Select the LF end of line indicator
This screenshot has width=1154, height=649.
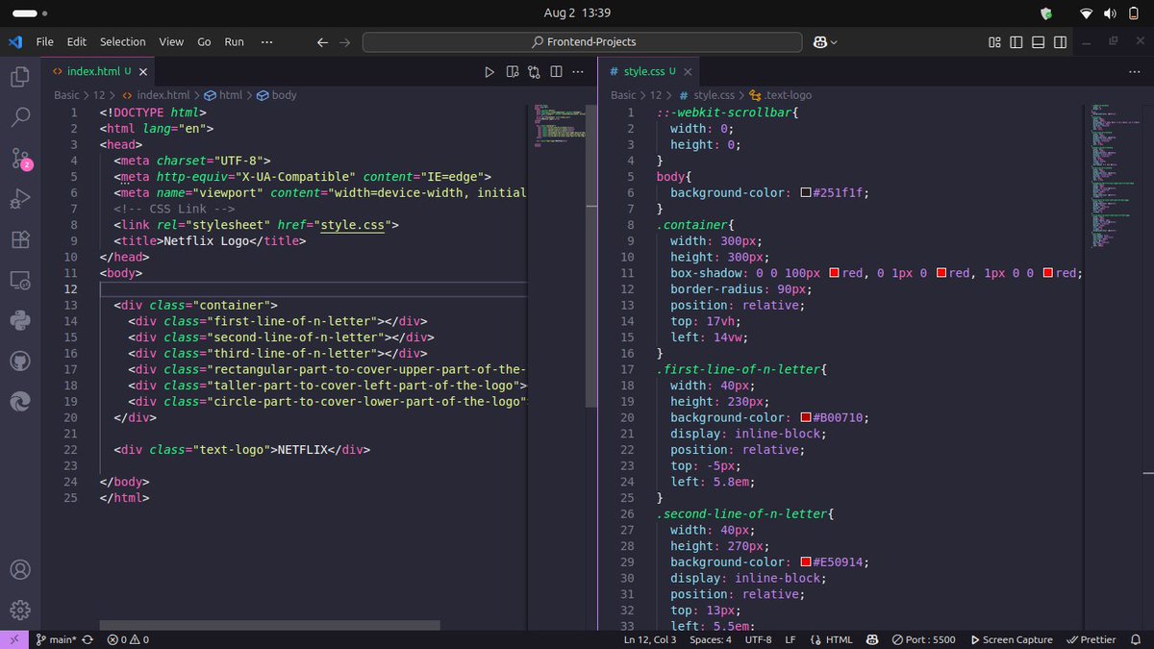pyautogui.click(x=790, y=639)
